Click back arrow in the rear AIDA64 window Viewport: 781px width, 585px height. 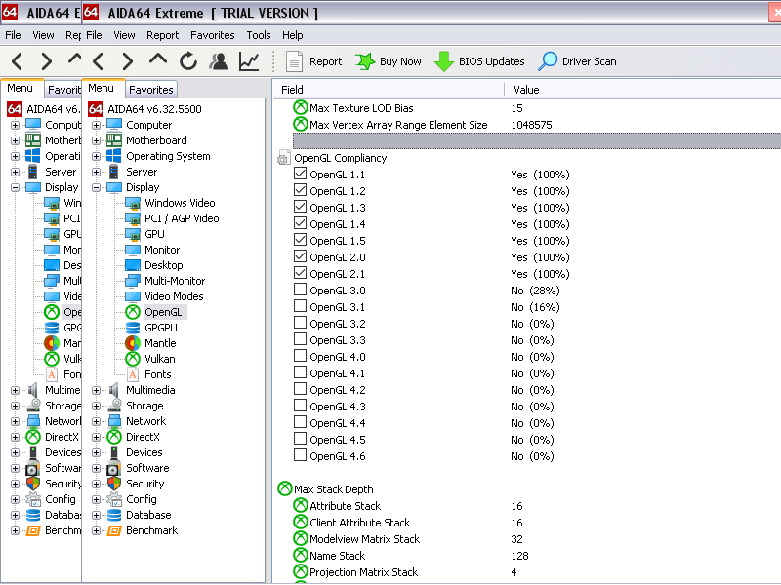(x=17, y=61)
